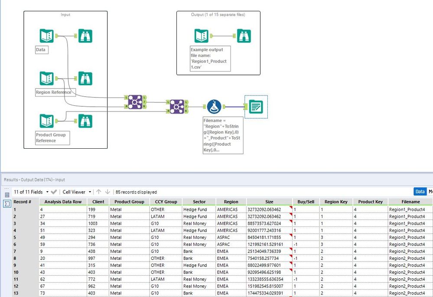Screen dimensions: 433x297
Task: Click the Region Reference annotation label
Action: click(x=55, y=92)
